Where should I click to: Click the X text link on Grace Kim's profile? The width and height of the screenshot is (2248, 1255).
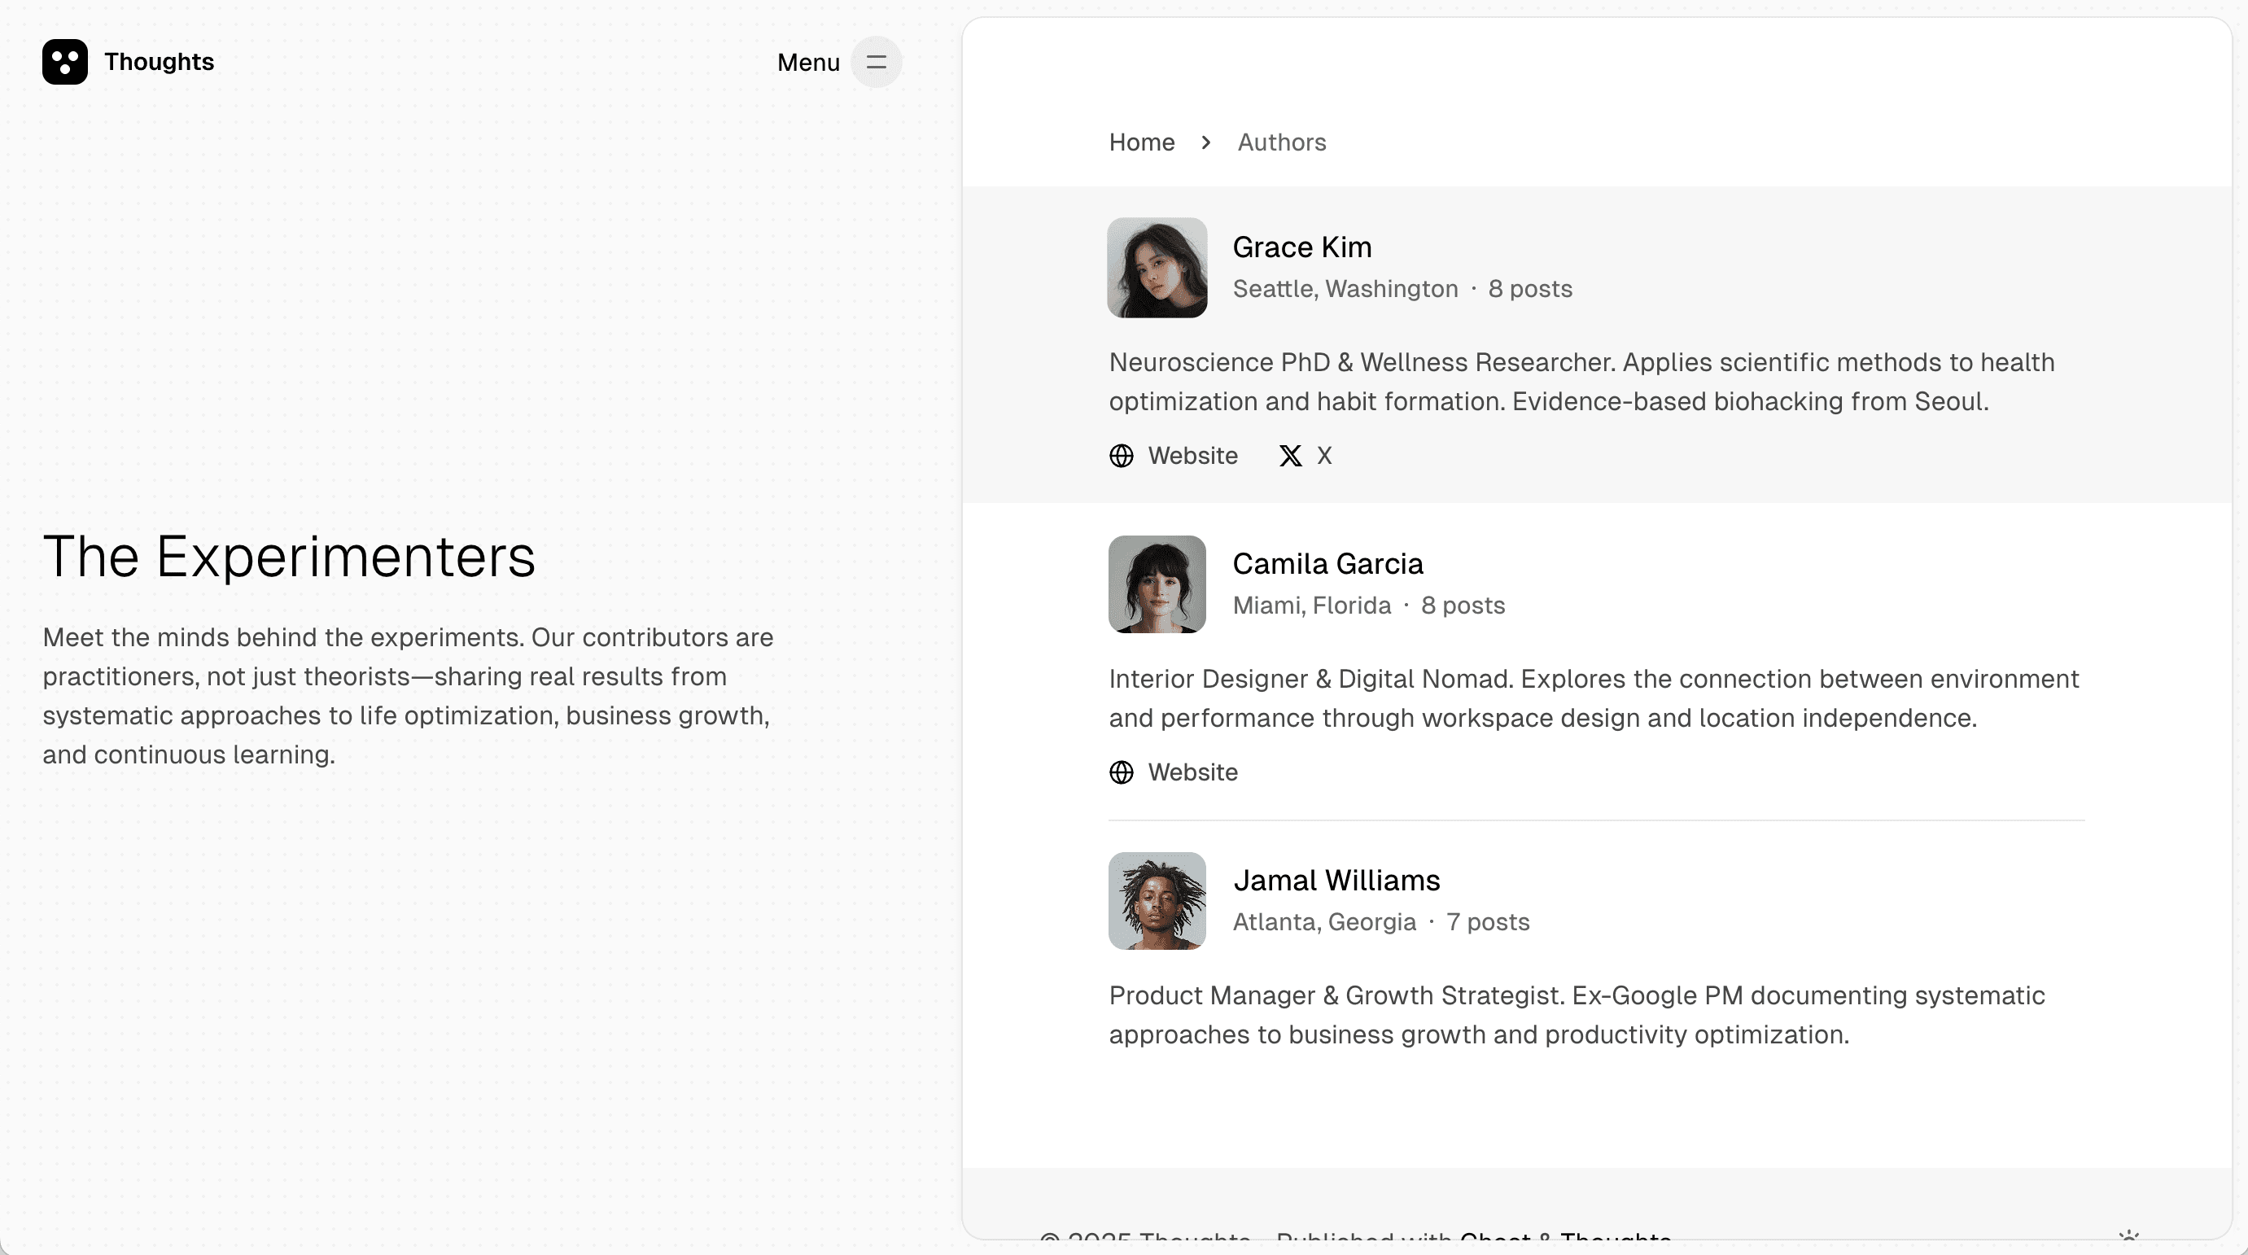1324,455
